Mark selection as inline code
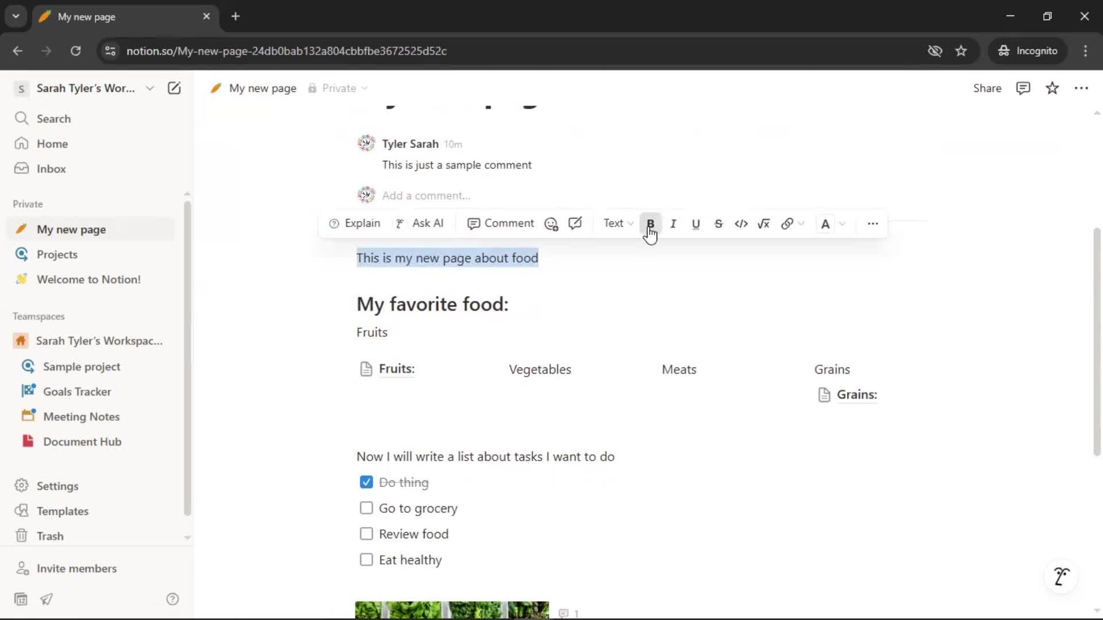Image resolution: width=1103 pixels, height=620 pixels. coord(741,223)
